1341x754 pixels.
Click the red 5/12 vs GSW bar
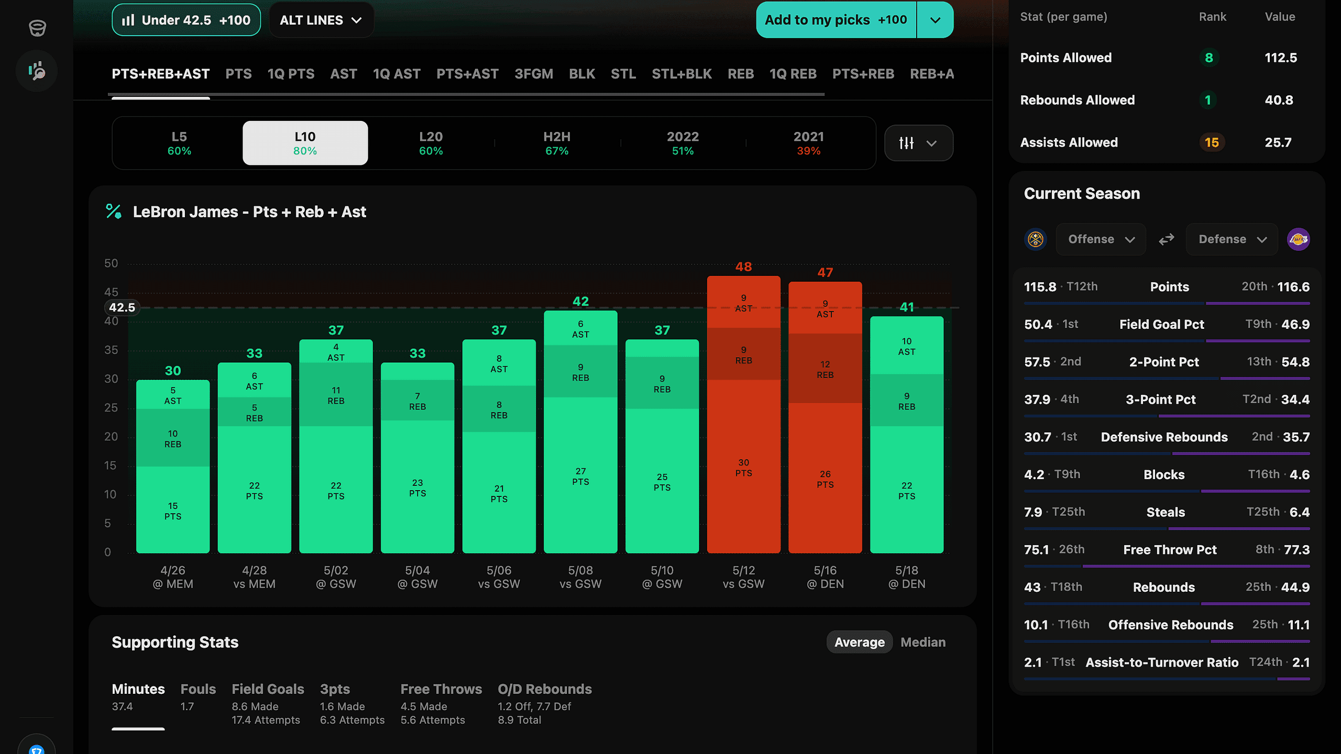pyautogui.click(x=744, y=415)
